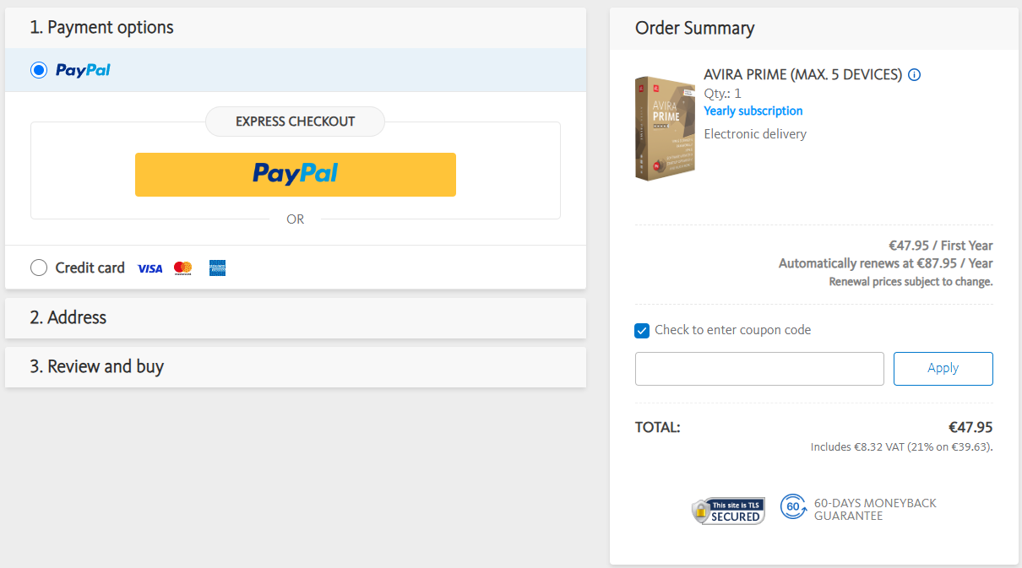Click the American Express card icon

tap(217, 268)
